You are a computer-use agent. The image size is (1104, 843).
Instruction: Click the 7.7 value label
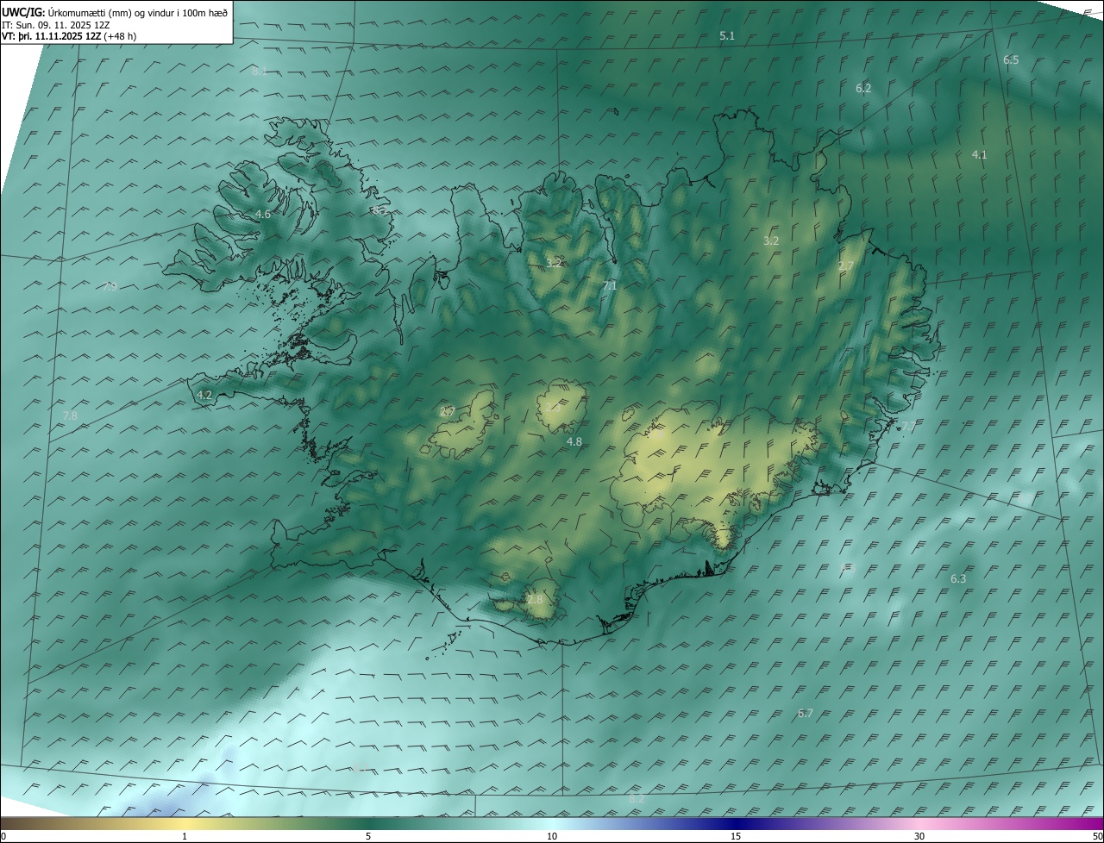[908, 426]
